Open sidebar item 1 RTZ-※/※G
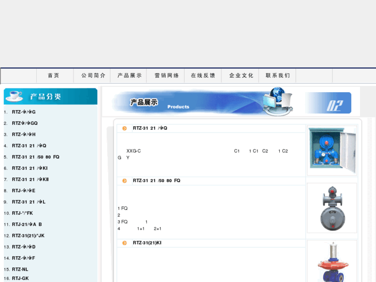Screen dimensions: 376x282 (24, 112)
